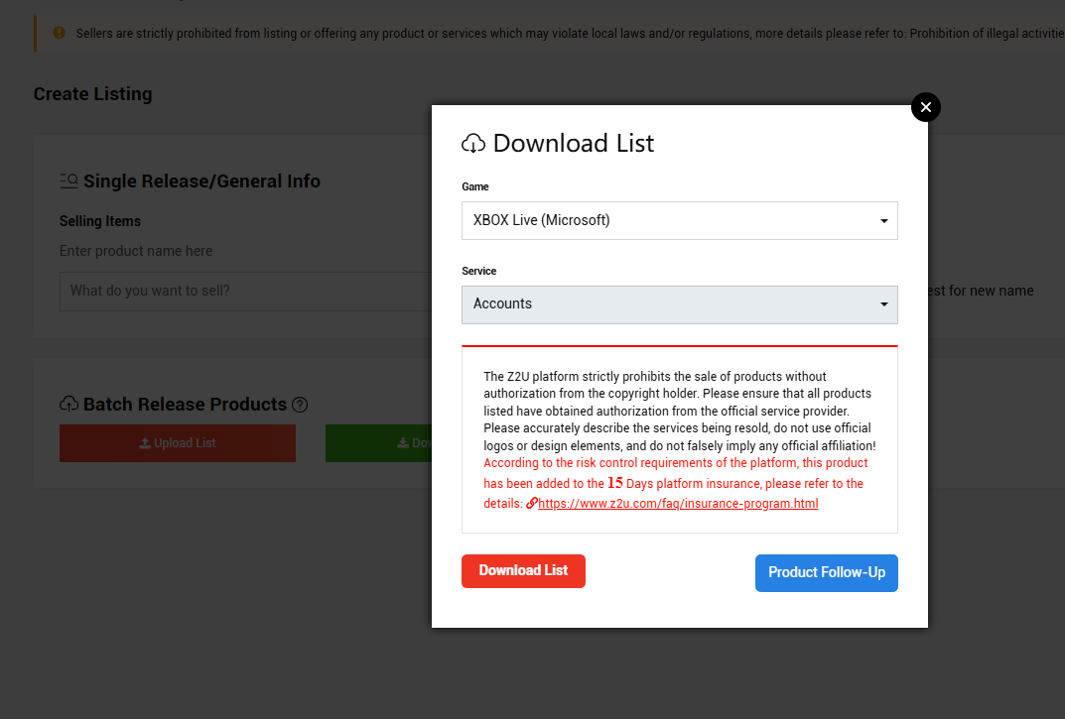This screenshot has height=719, width=1065.
Task: Open the Service dropdown showing Accounts
Action: click(x=679, y=304)
